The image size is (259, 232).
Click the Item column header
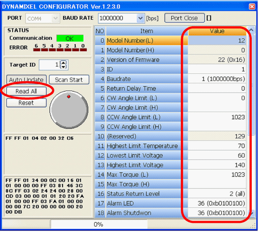click(147, 31)
